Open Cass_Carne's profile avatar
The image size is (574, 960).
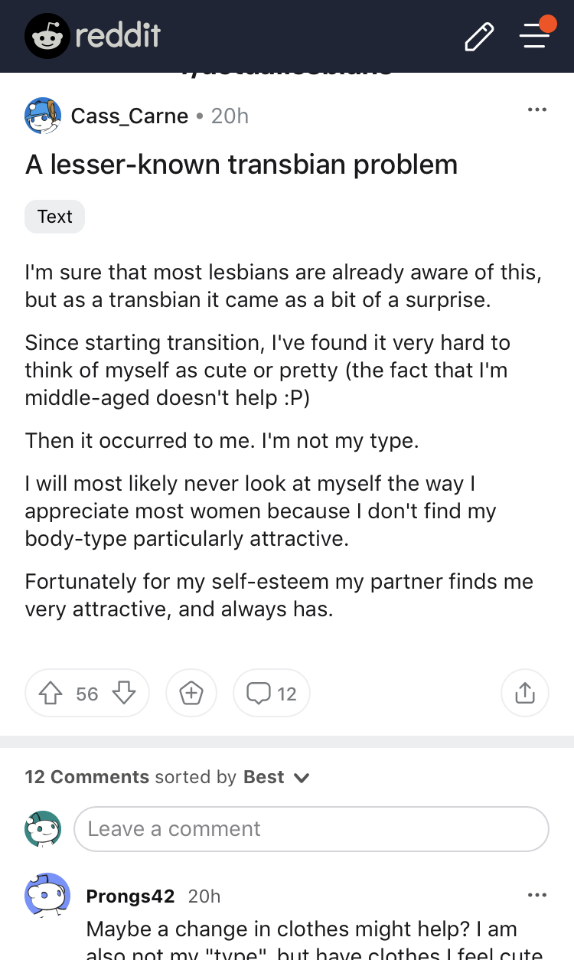(43, 116)
